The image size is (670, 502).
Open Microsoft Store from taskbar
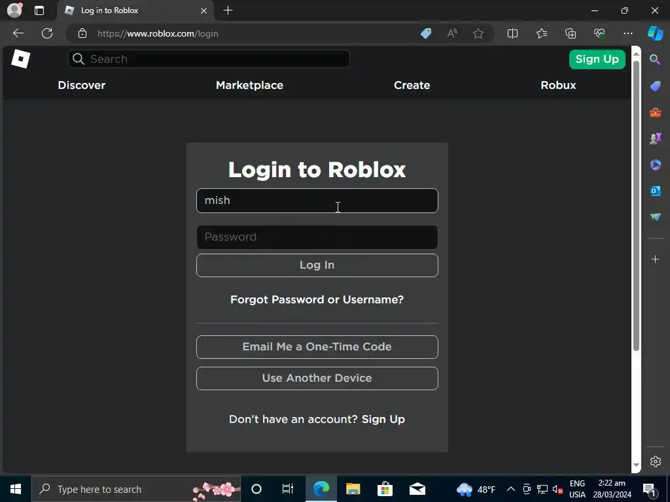(385, 489)
